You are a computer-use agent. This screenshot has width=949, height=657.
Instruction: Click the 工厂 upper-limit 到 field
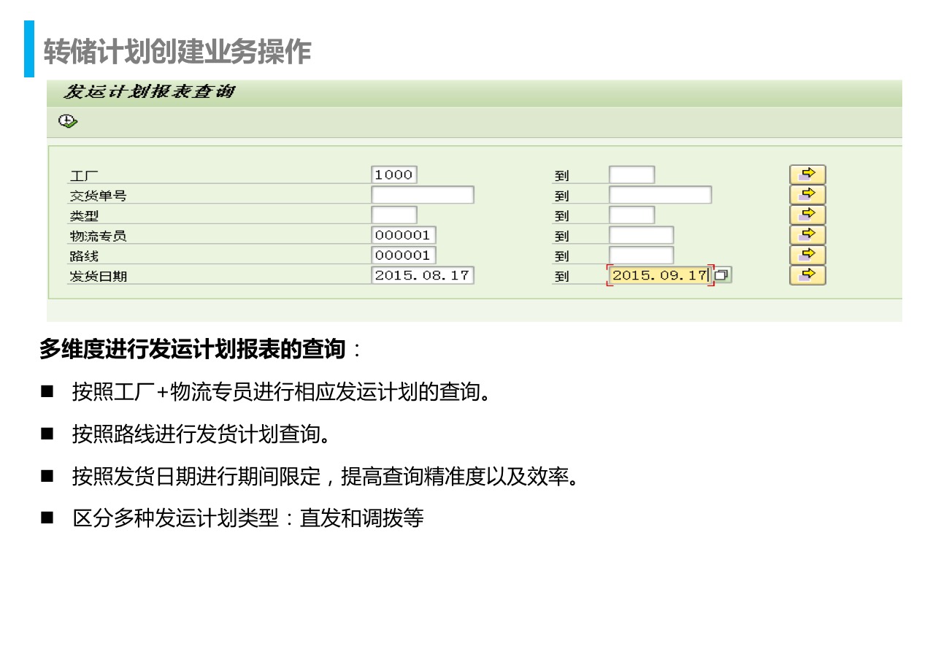pyautogui.click(x=631, y=174)
